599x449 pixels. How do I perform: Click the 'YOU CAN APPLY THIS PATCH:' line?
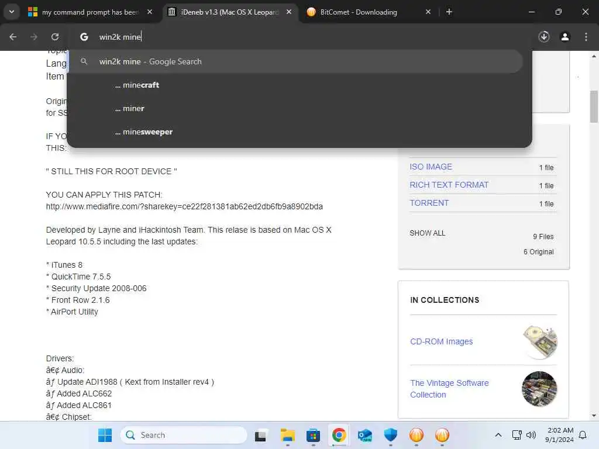[104, 195]
